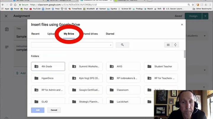Expand the students dropdown behind dialog
This screenshot has height=119, width=213.
(x=205, y=36)
